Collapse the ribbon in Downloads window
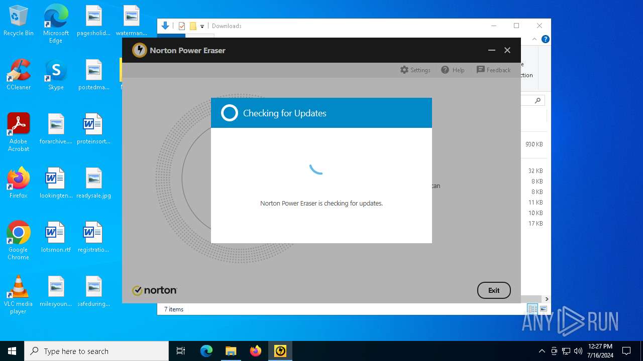This screenshot has width=643, height=361. click(534, 39)
